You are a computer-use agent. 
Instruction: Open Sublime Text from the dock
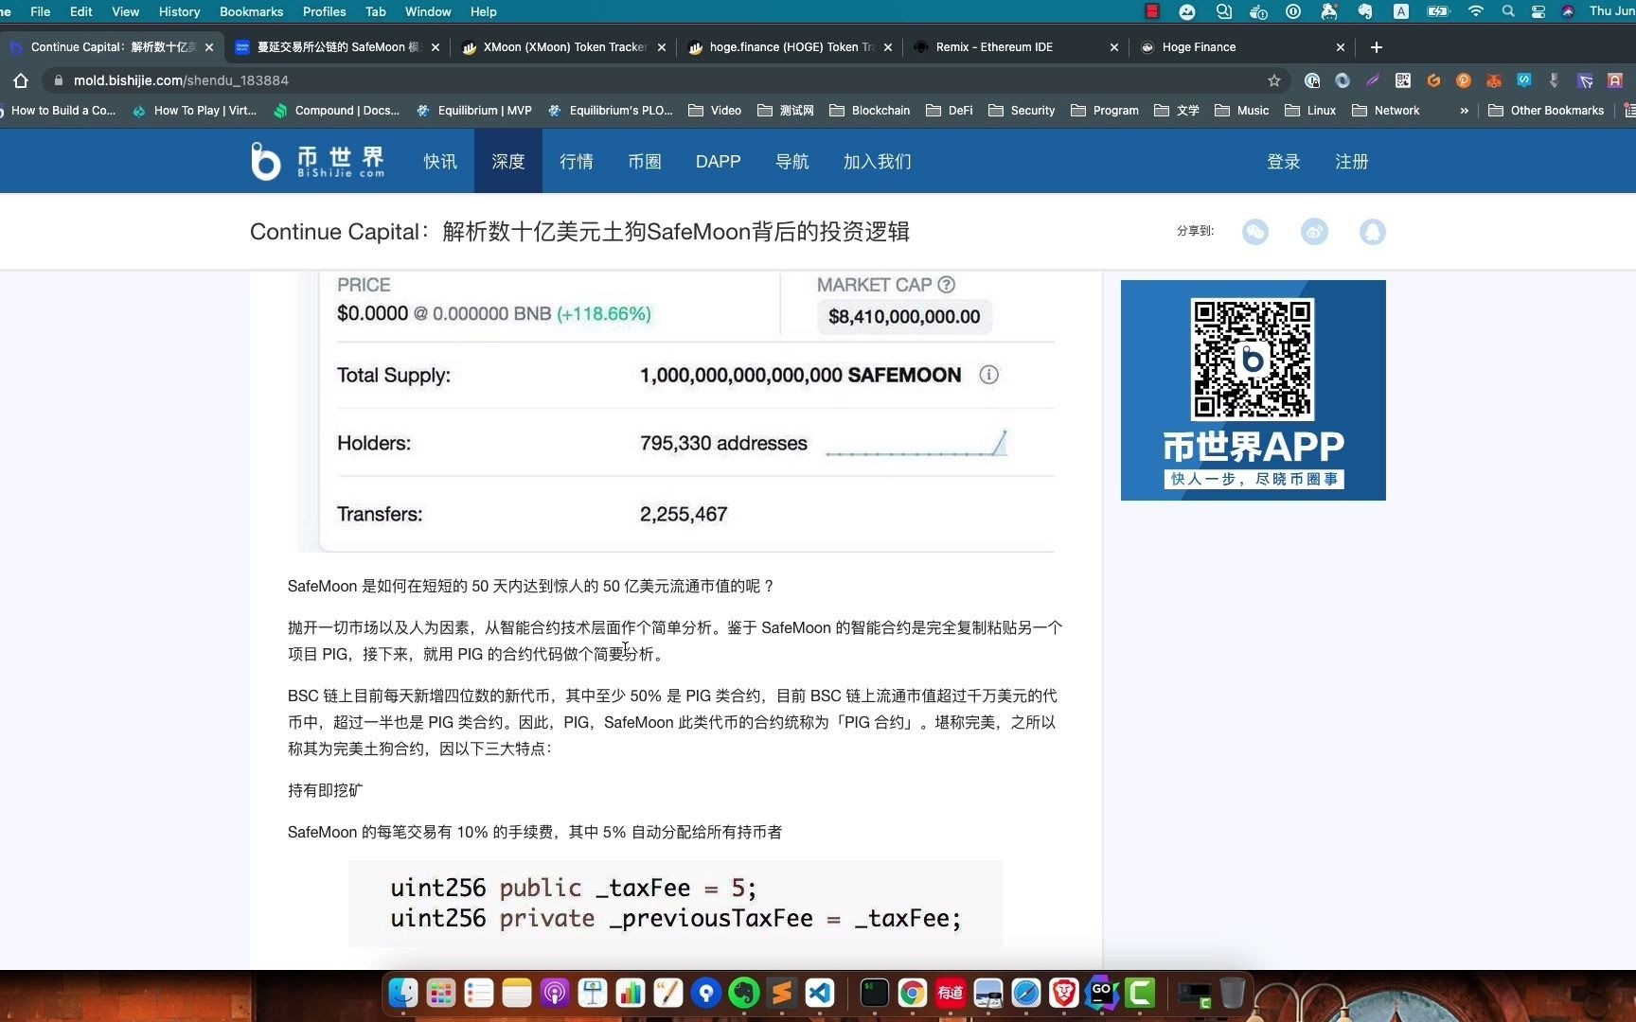tap(782, 993)
